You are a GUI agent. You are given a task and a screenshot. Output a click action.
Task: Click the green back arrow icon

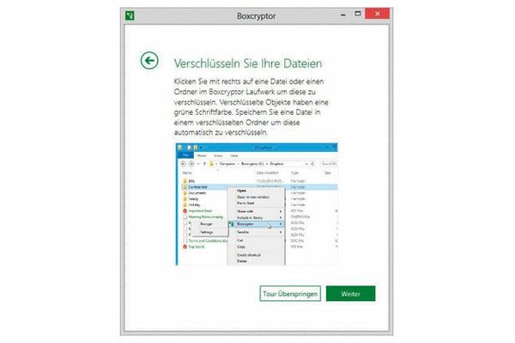pos(149,60)
